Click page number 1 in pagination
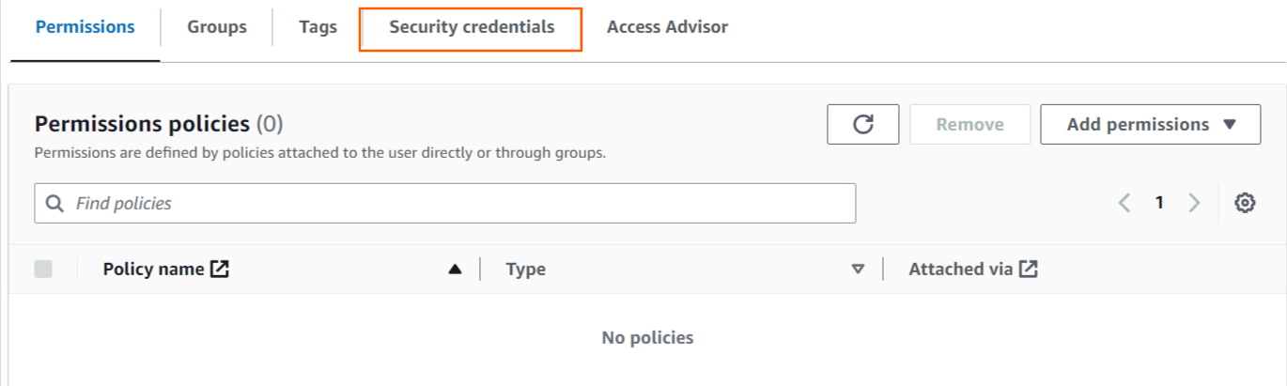Screen dimensions: 1287x386 [1159, 203]
